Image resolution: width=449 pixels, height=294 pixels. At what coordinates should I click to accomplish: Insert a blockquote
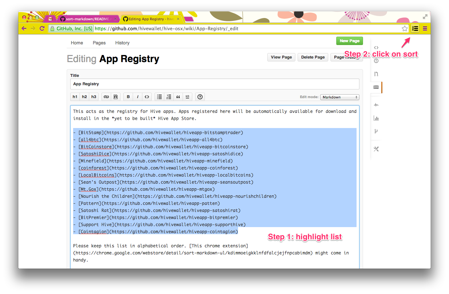coord(178,97)
